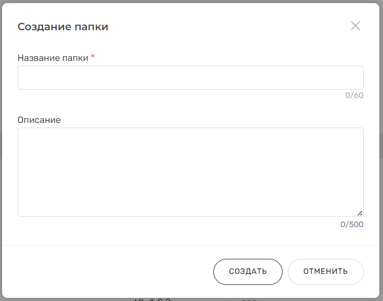The height and width of the screenshot is (301, 383).
Task: Click the 0/60 character counter
Action: (354, 96)
